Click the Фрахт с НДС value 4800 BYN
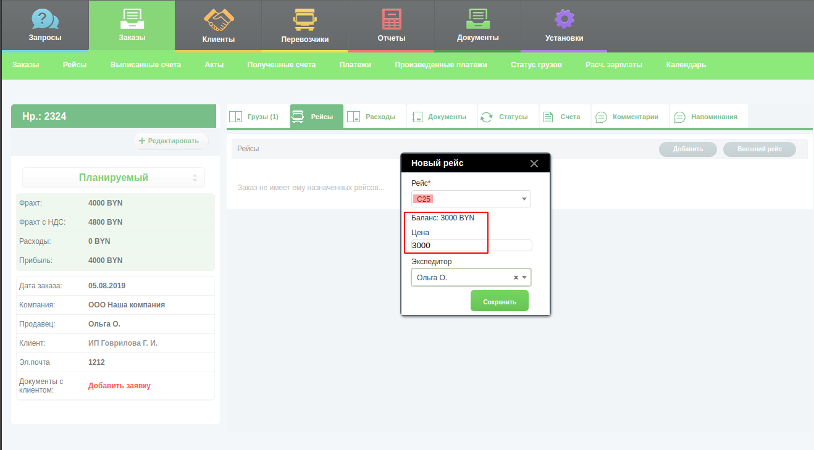 click(106, 222)
